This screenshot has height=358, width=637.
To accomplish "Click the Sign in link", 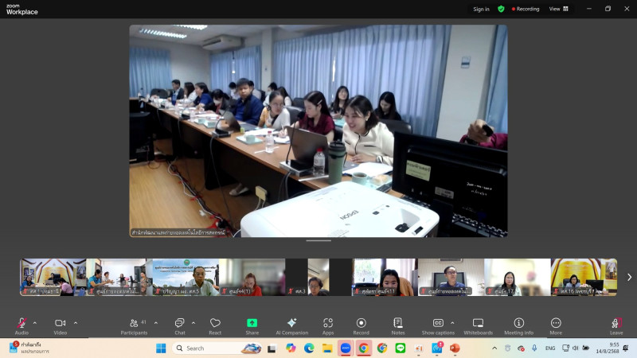I will click(x=481, y=9).
